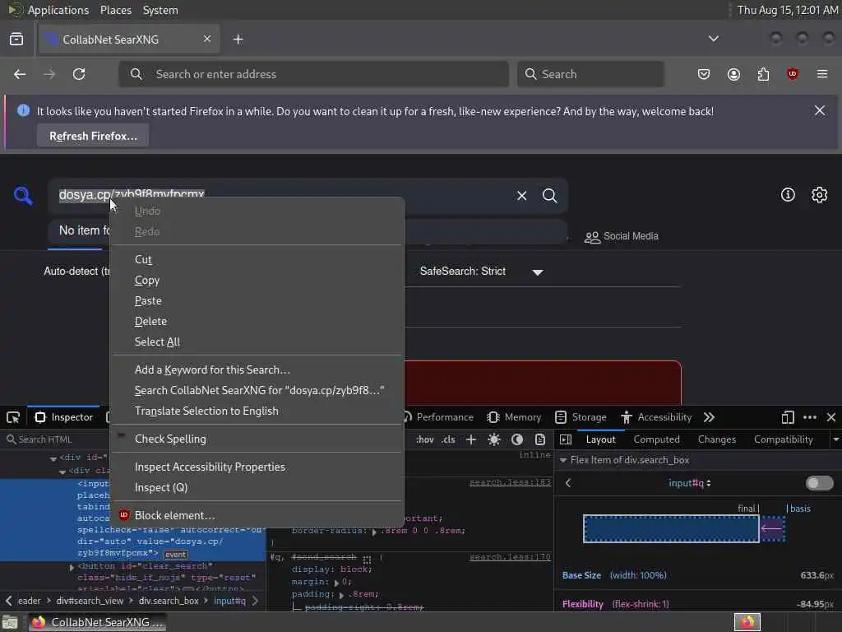The image size is (842, 632).
Task: Toggle light color scheme simulation
Action: pyautogui.click(x=494, y=439)
